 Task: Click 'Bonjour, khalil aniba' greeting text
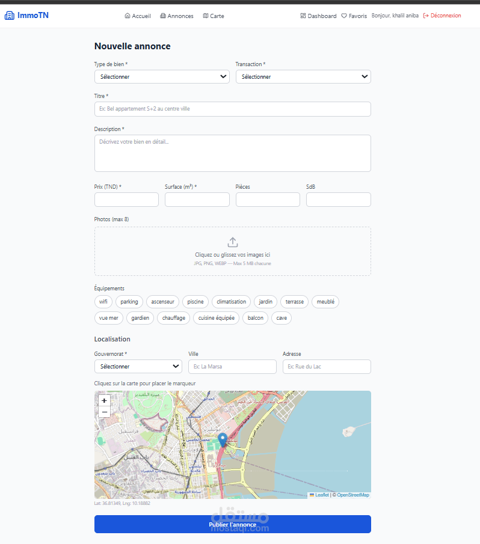pos(395,16)
